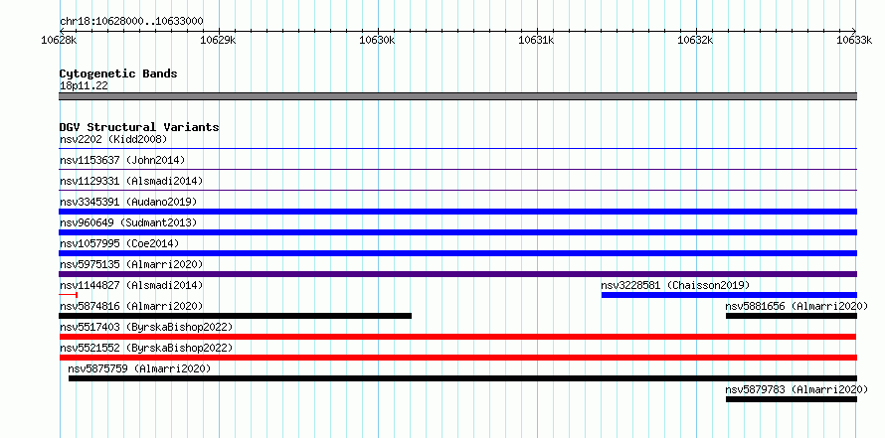Click the gray 18p11.22 cytogenetic band bar

457,96
